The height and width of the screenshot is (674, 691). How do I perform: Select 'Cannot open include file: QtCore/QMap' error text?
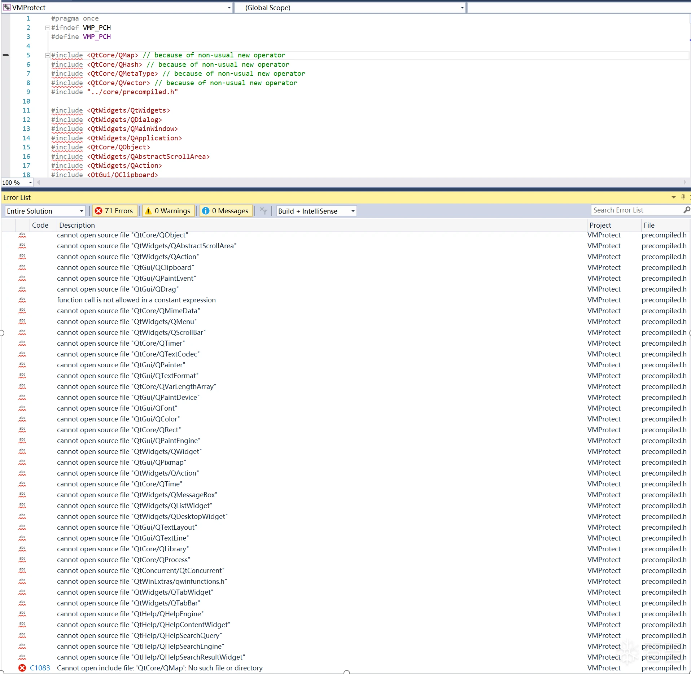tap(160, 668)
